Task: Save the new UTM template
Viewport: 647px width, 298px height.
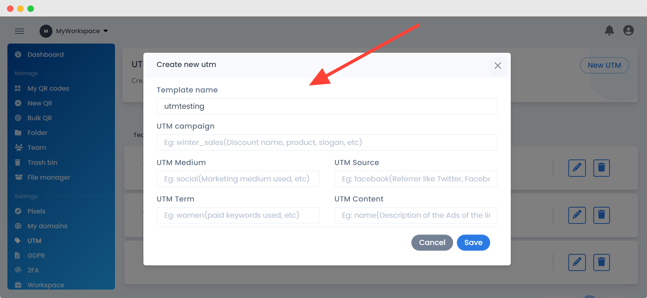Action: click(473, 242)
